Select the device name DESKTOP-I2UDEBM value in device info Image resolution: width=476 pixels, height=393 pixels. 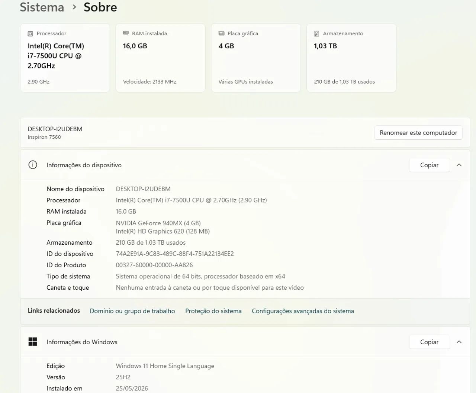[x=143, y=189]
